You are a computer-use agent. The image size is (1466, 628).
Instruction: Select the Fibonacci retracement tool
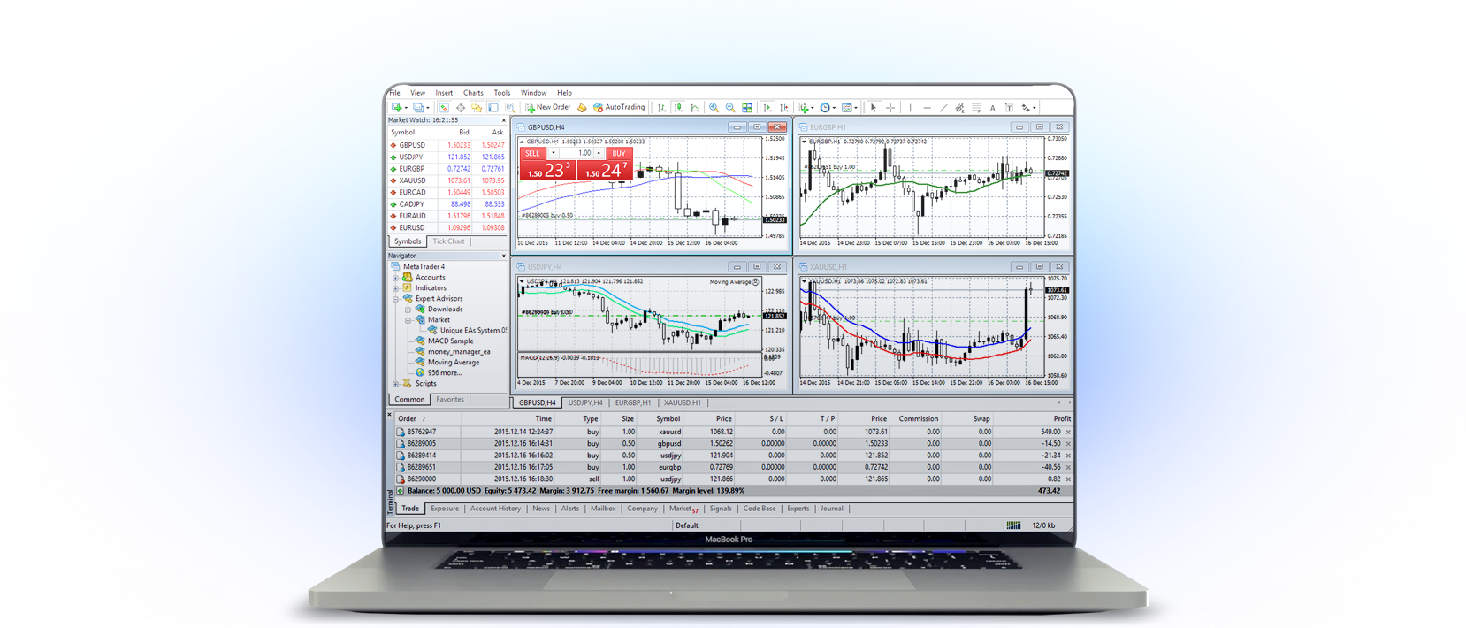pyautogui.click(x=976, y=108)
